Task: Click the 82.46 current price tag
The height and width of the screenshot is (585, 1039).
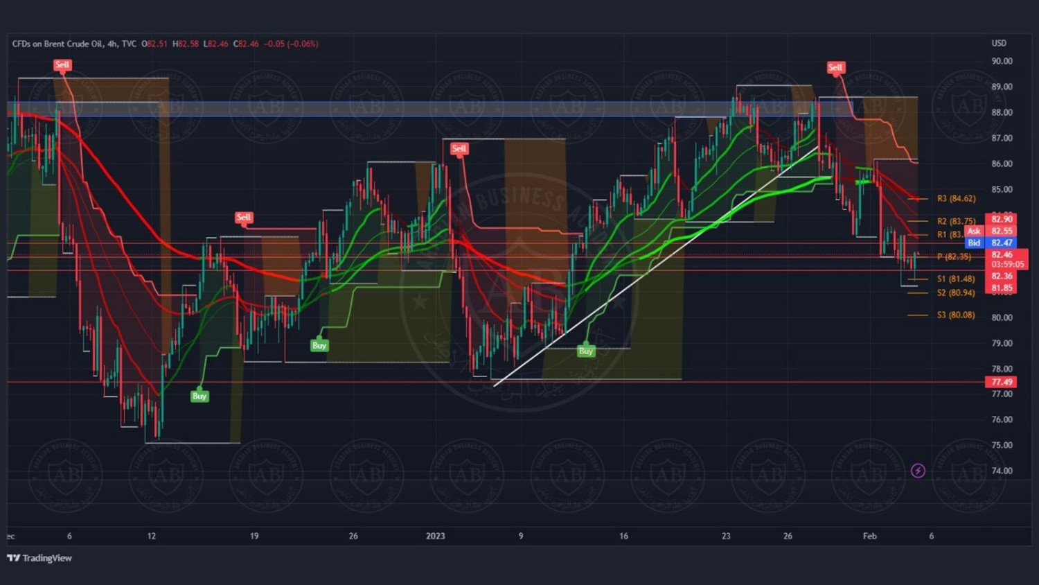Action: pyautogui.click(x=1002, y=254)
